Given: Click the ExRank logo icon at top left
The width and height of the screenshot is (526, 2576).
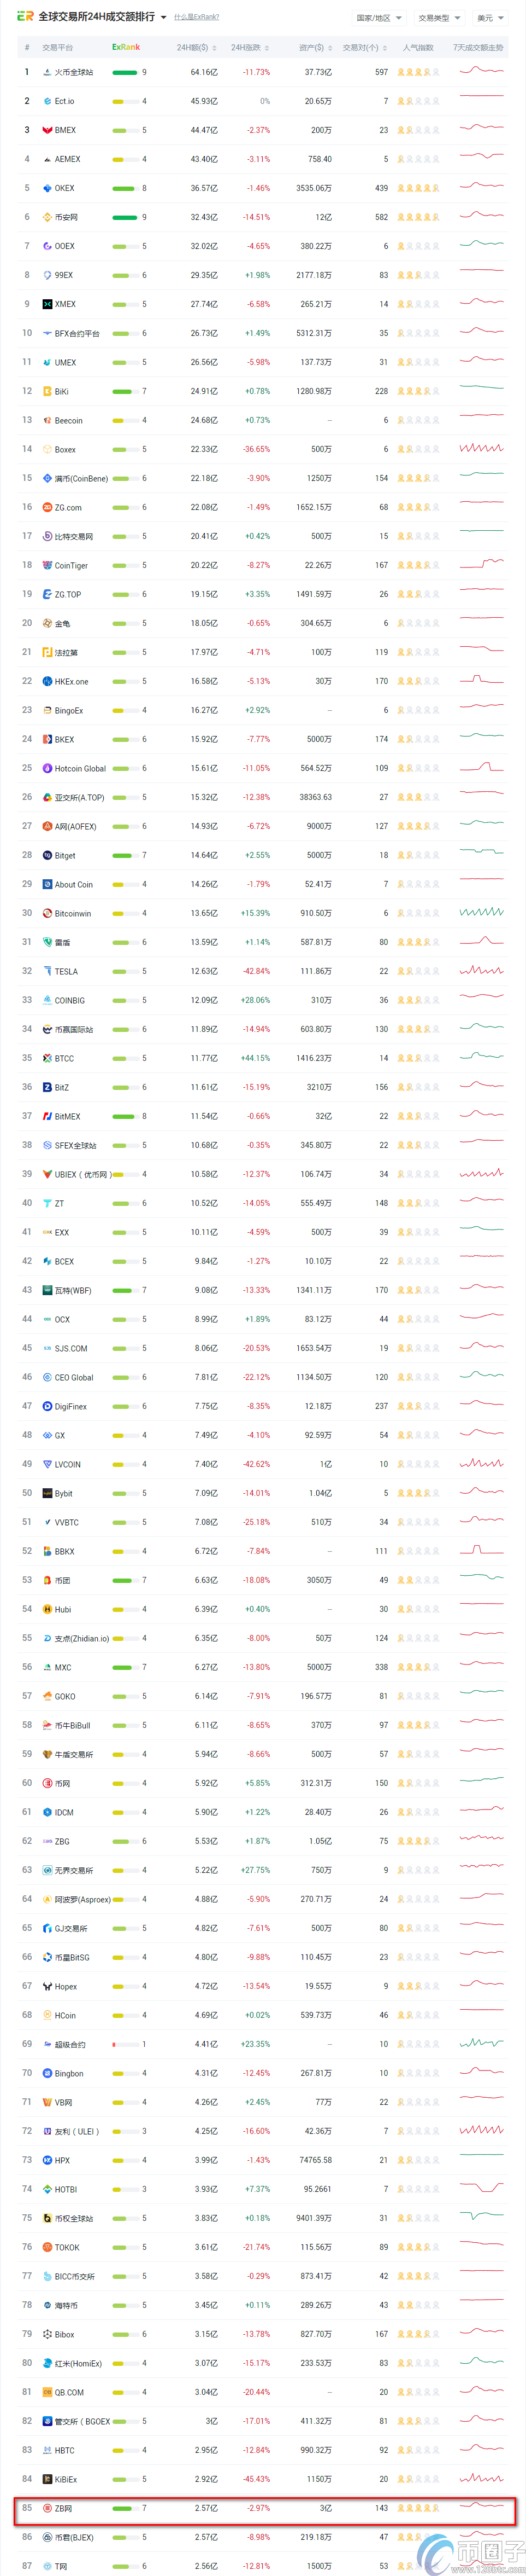Looking at the screenshot, I should [26, 17].
